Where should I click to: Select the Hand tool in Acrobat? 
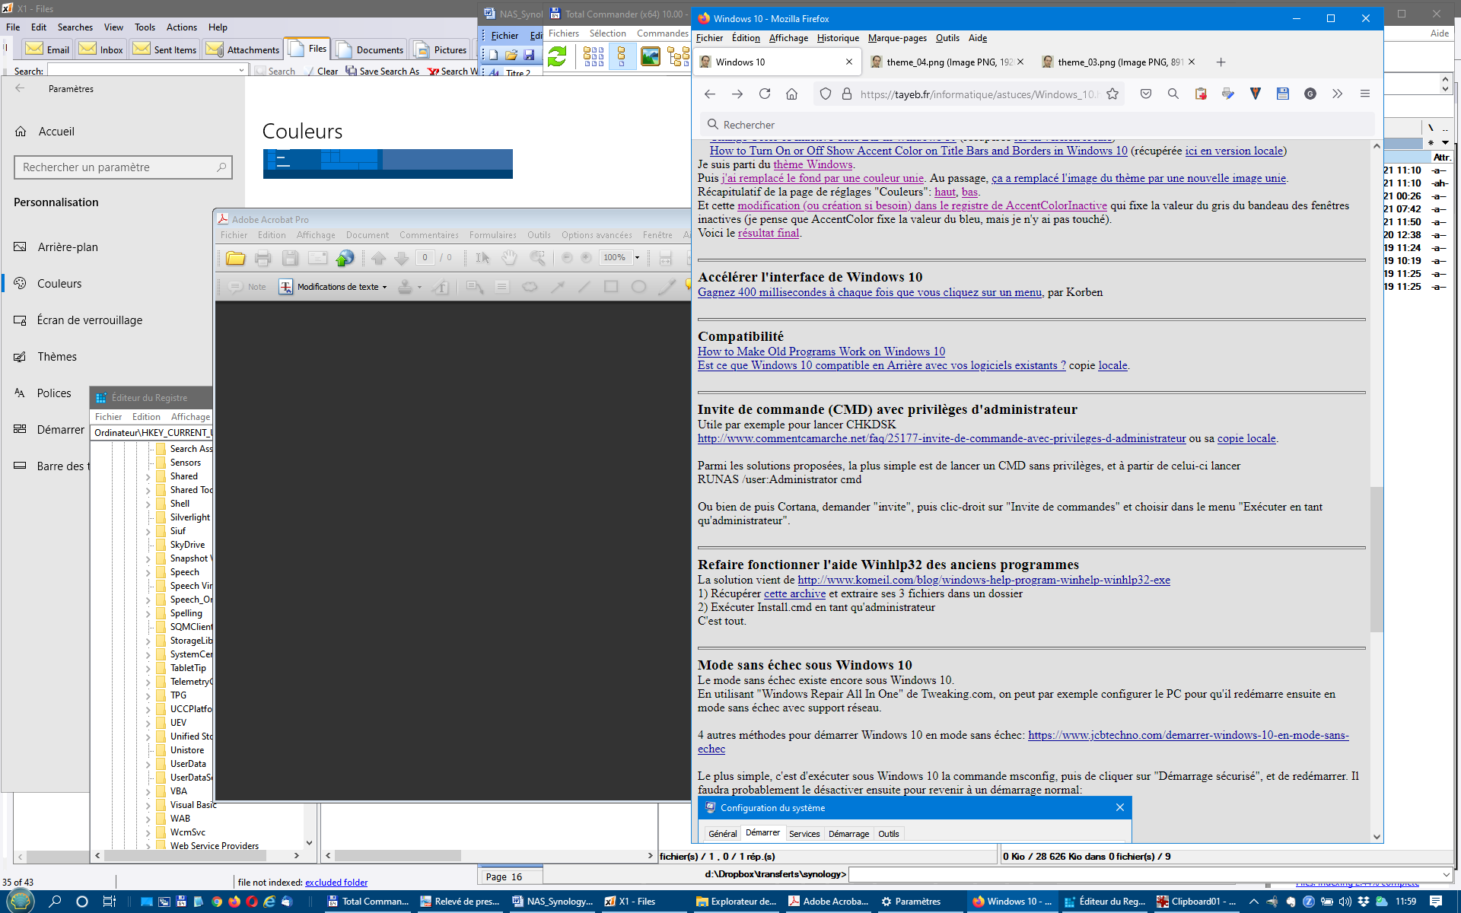tap(509, 258)
